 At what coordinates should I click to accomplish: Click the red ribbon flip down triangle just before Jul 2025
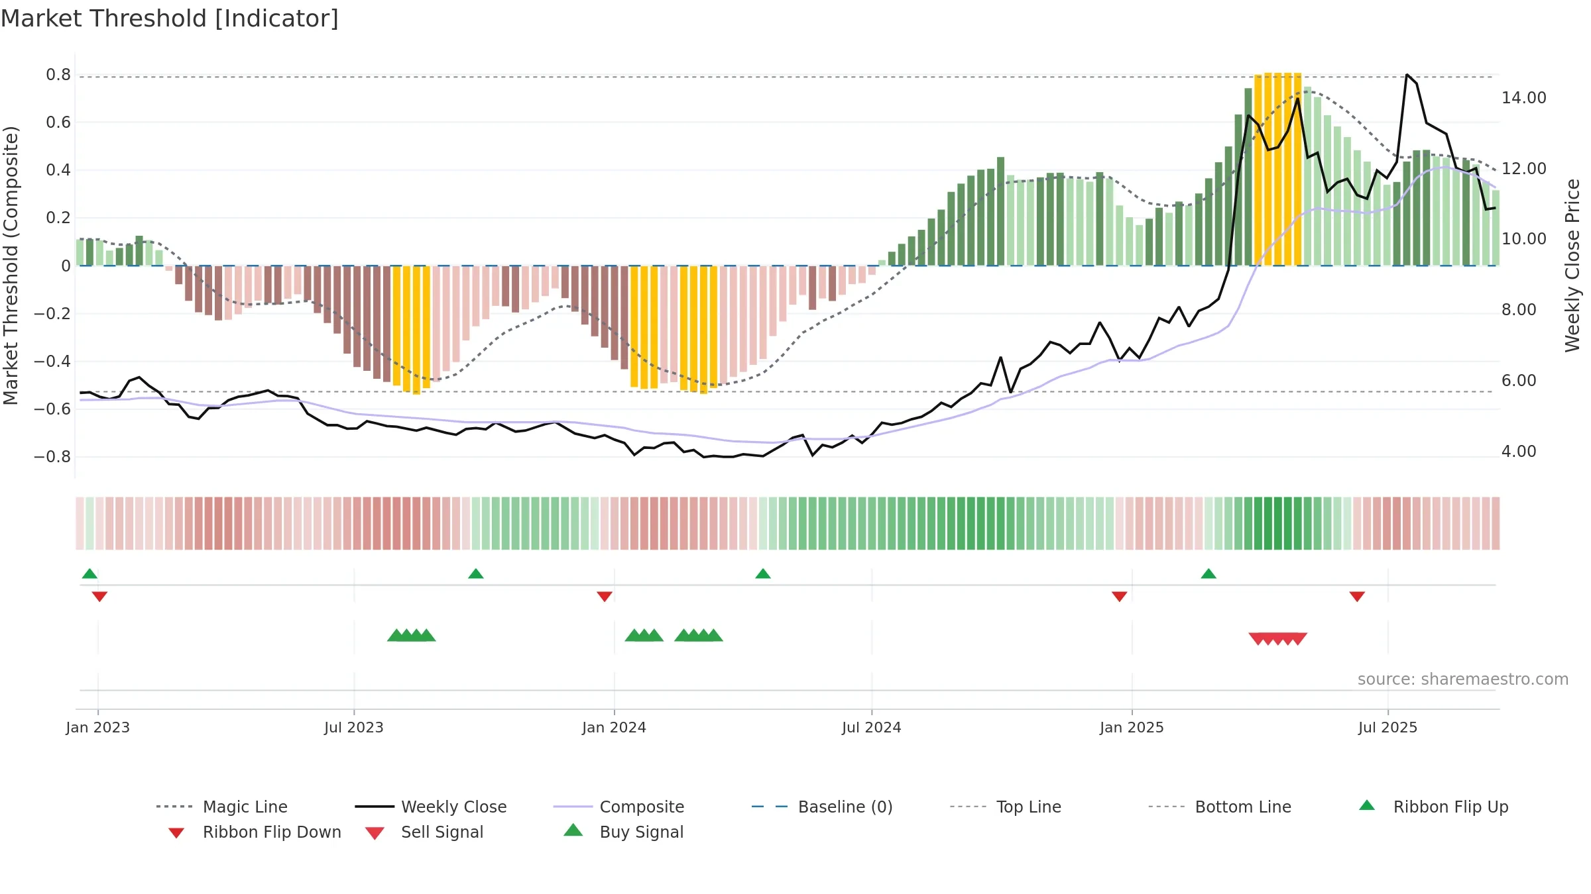[1357, 597]
